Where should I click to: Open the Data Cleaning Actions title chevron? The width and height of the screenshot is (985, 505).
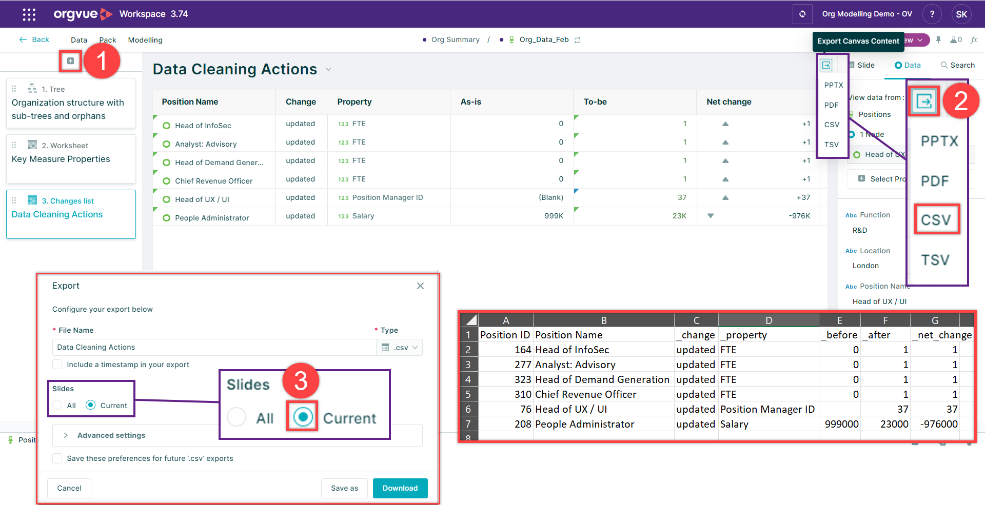coord(328,69)
